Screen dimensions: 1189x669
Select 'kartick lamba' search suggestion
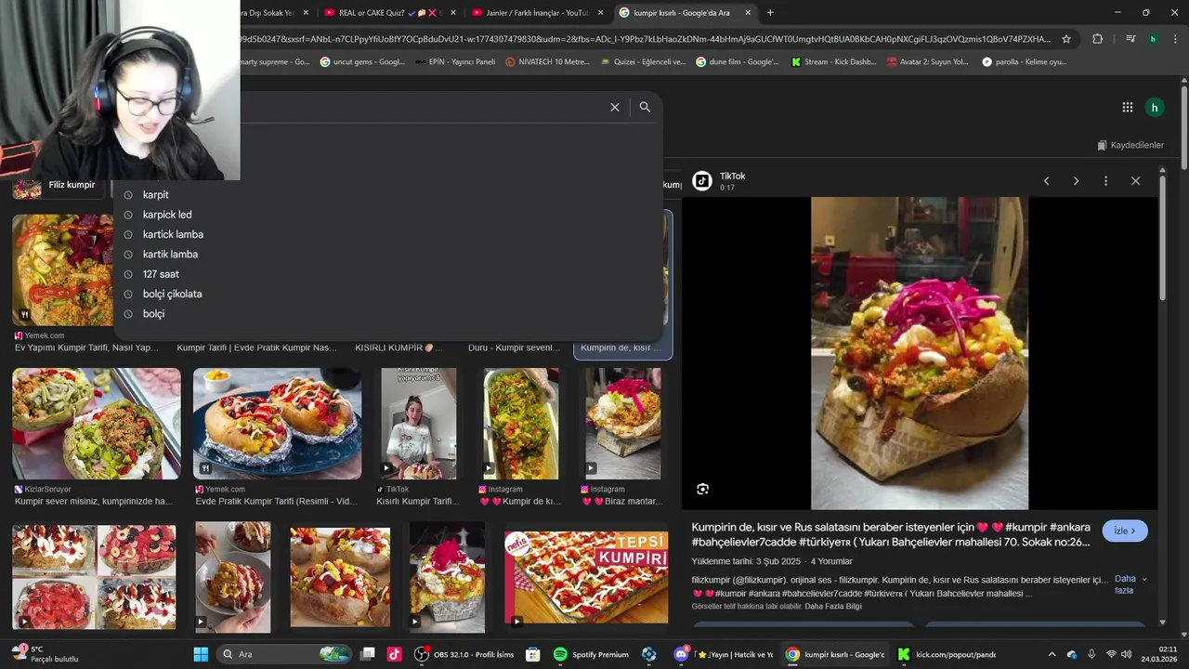(x=173, y=234)
